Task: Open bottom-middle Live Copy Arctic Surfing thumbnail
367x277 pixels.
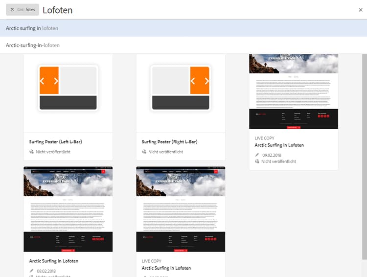Action: point(181,209)
